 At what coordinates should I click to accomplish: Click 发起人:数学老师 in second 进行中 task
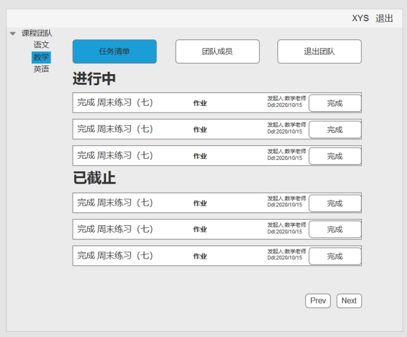point(287,125)
